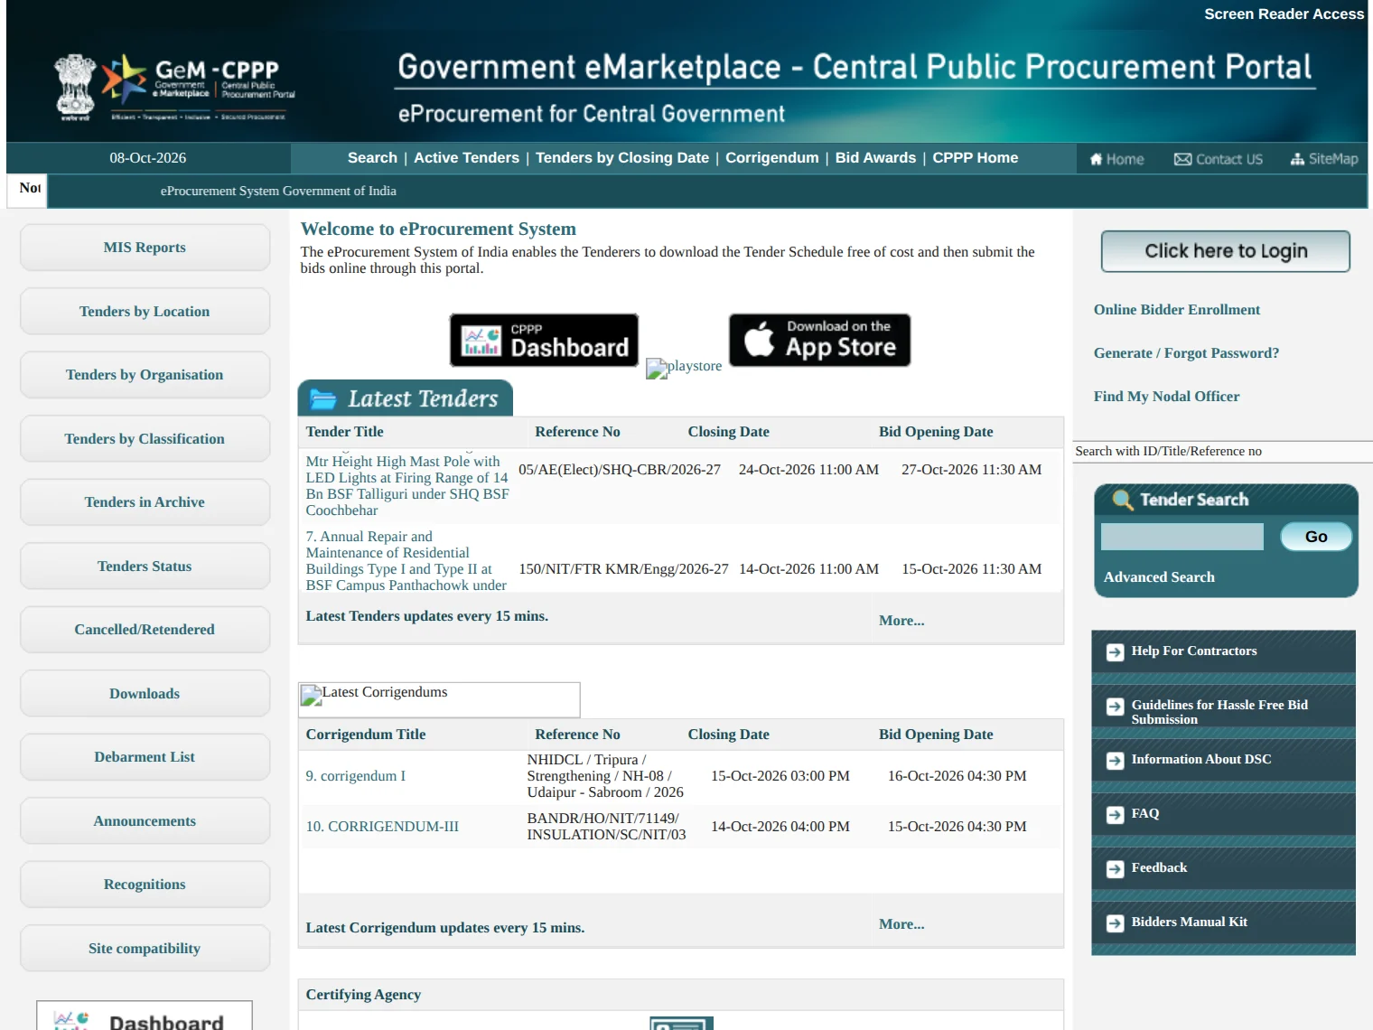Click arrow icon beside Feedback
This screenshot has height=1030, width=1373.
pos(1116,868)
